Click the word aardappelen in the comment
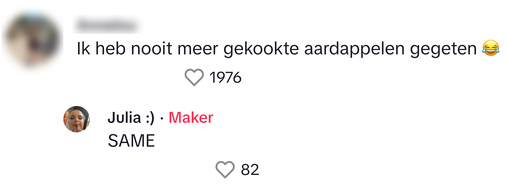 tap(354, 49)
